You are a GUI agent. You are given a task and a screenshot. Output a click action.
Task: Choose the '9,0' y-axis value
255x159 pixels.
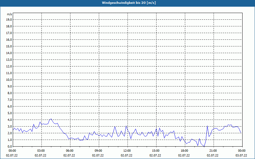[x=10, y=86]
